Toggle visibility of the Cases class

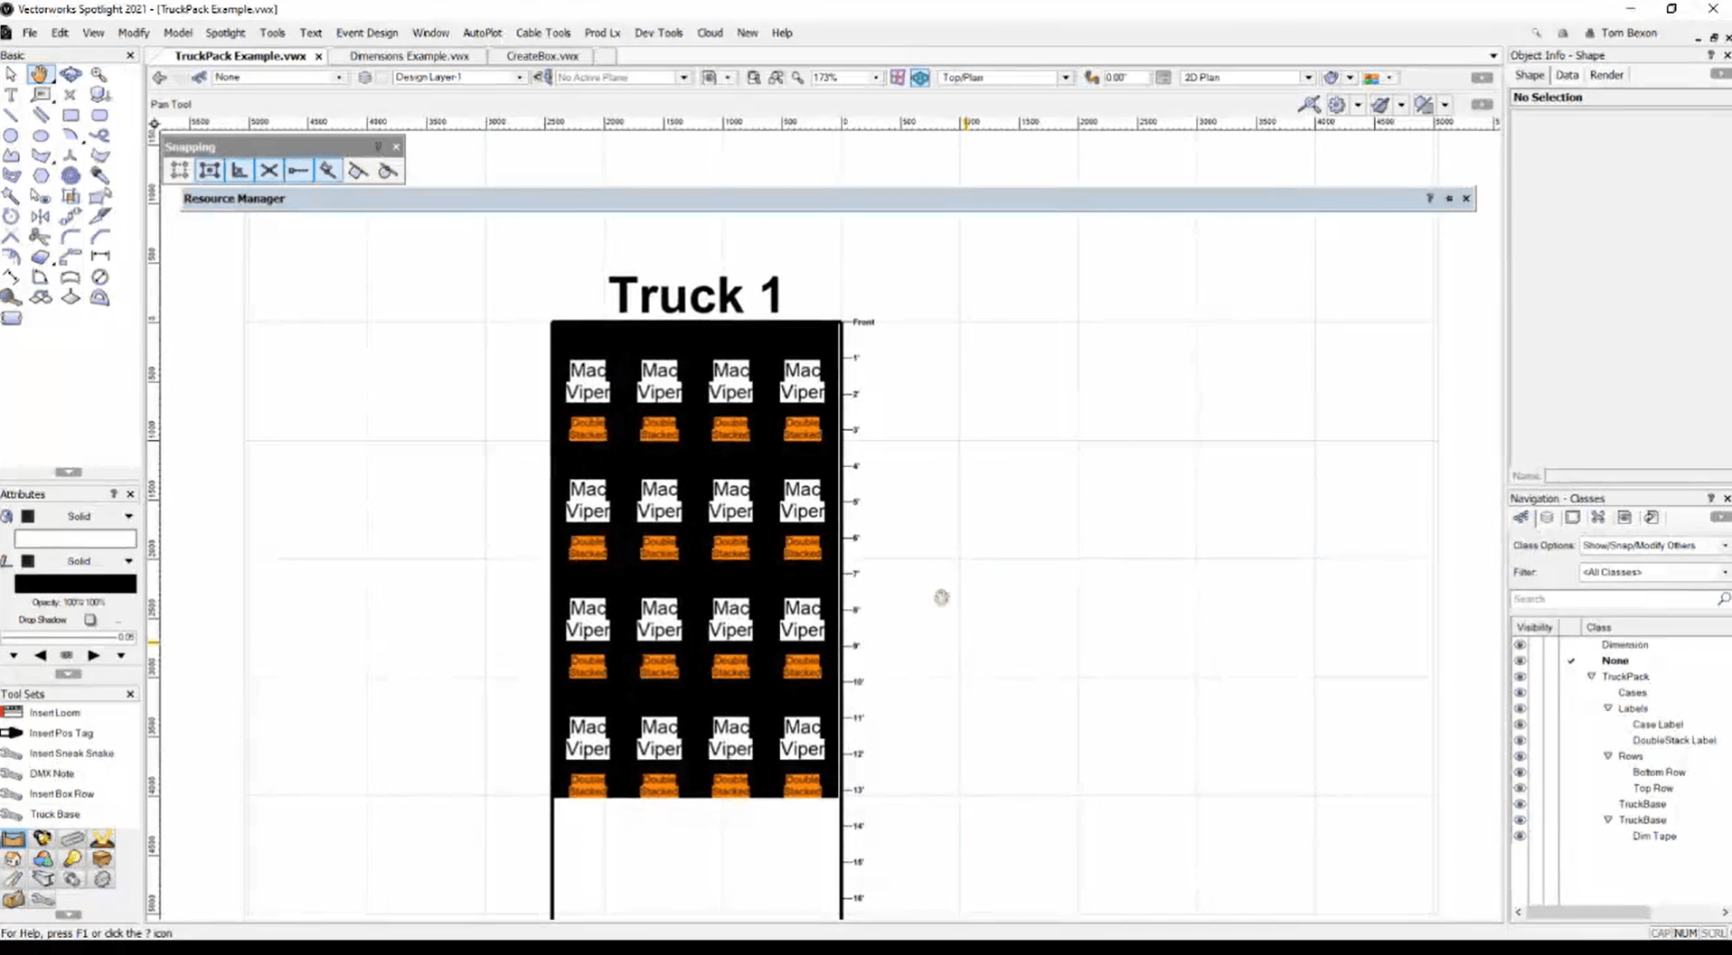click(1520, 693)
